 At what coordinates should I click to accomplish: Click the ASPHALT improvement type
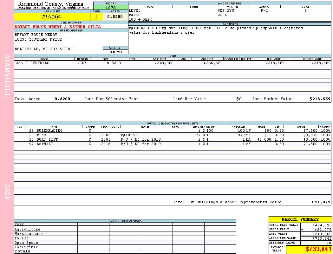[45, 144]
